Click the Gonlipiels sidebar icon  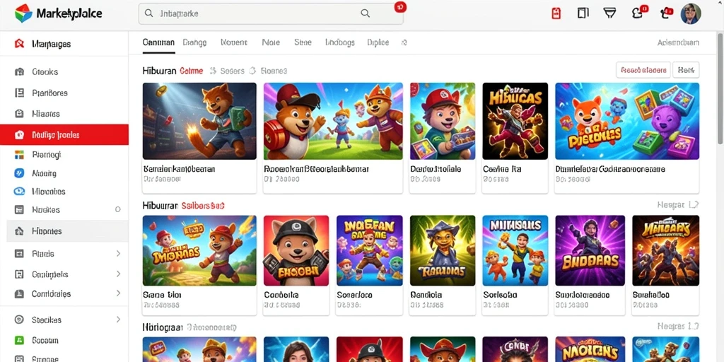point(19,274)
